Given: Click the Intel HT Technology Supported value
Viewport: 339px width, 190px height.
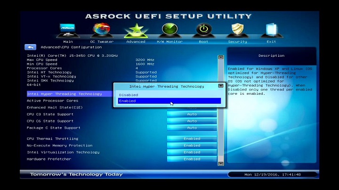Looking at the screenshot, I should point(146,72).
